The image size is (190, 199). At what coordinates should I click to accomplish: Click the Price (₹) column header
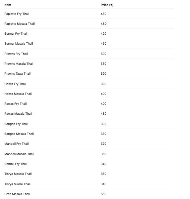[x=107, y=5]
